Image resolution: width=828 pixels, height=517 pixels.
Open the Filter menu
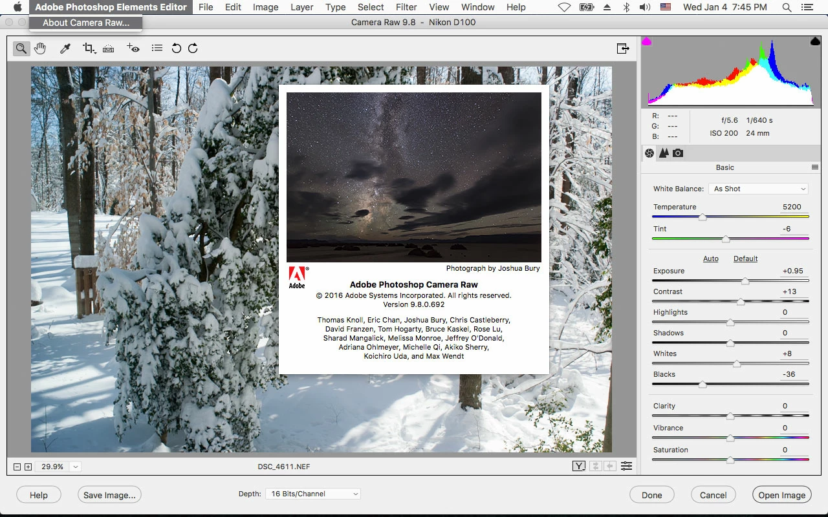point(406,7)
